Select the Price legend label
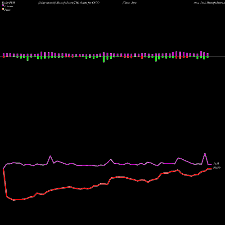 [x=7, y=10]
